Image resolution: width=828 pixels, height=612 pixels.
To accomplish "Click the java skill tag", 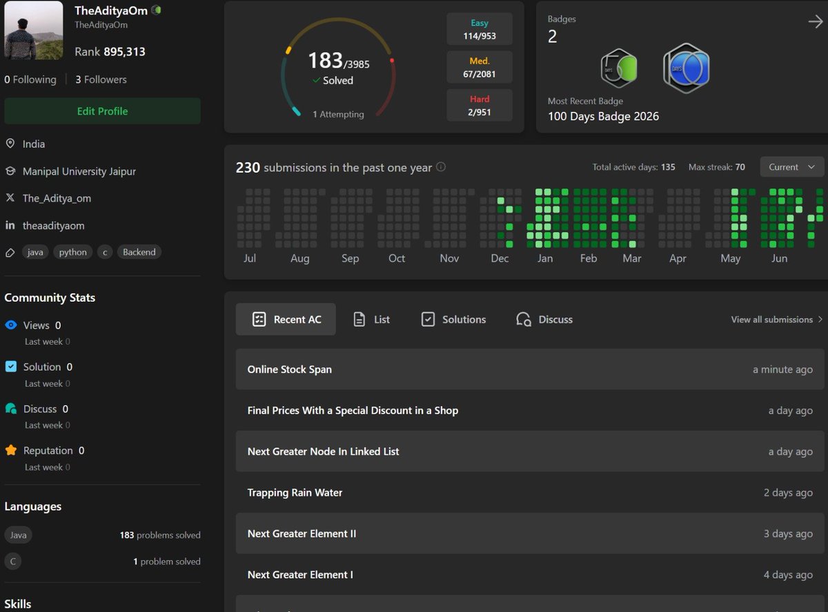I will (x=35, y=252).
